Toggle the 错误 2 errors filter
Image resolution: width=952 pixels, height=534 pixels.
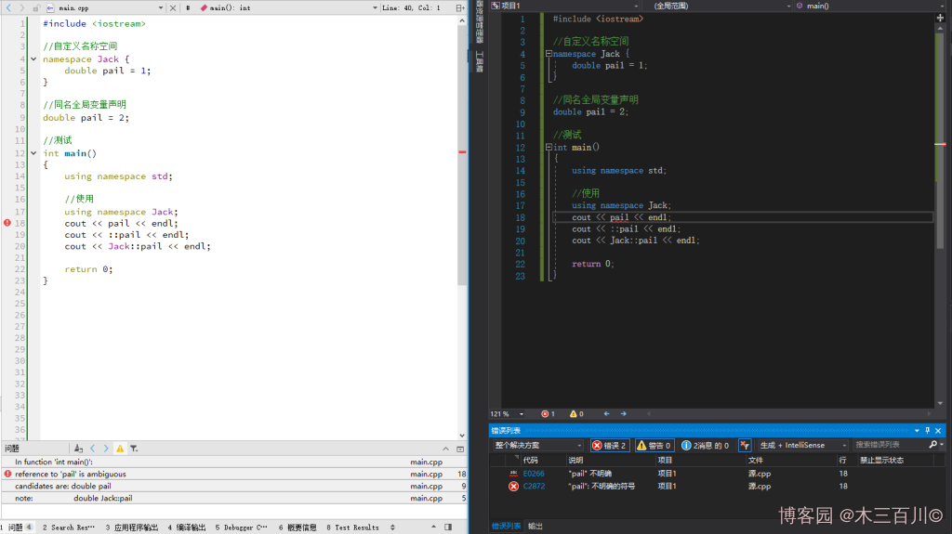[x=610, y=446]
